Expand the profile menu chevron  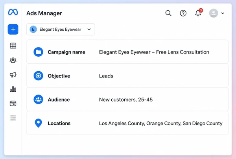tap(223, 13)
